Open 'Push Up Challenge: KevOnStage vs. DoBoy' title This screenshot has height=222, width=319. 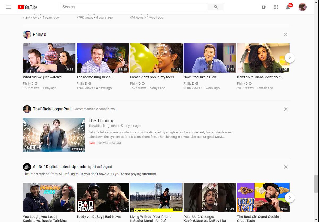(x=205, y=219)
